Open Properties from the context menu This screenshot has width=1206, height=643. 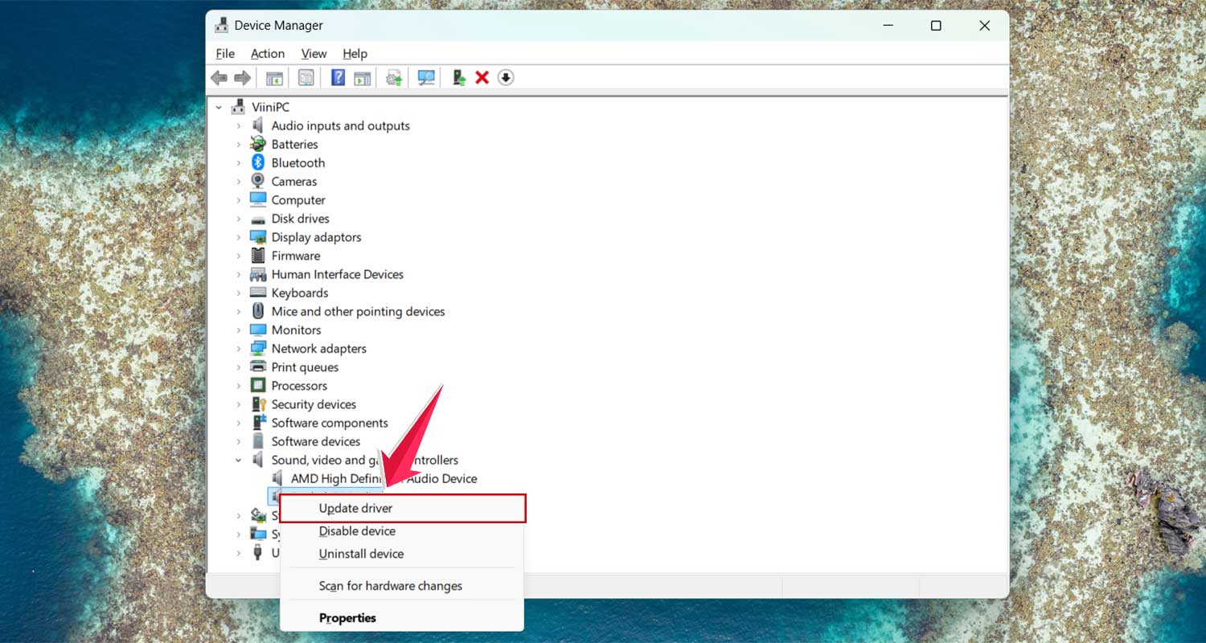(347, 617)
